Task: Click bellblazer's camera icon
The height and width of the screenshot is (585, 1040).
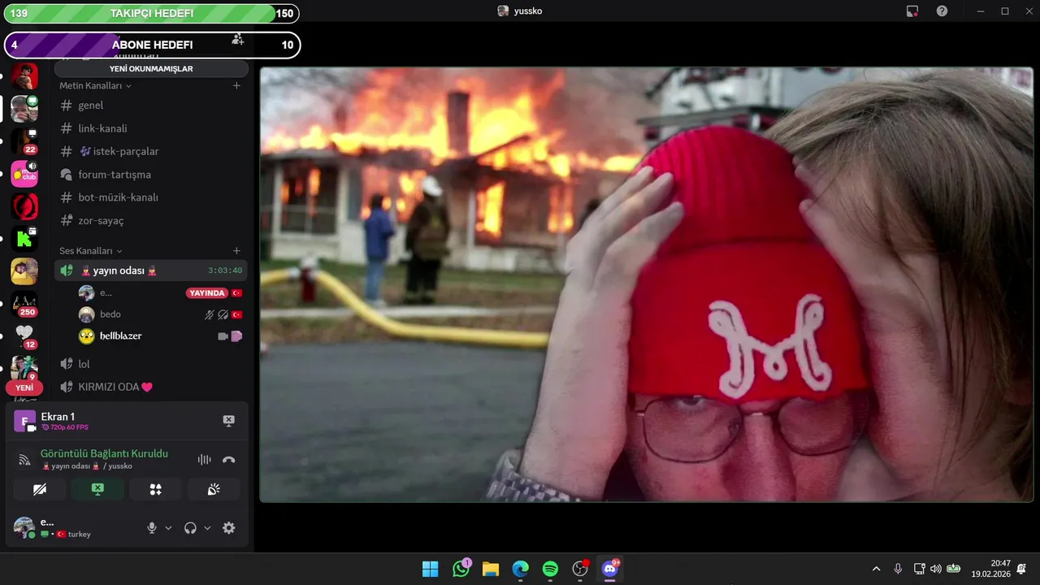Action: [223, 336]
